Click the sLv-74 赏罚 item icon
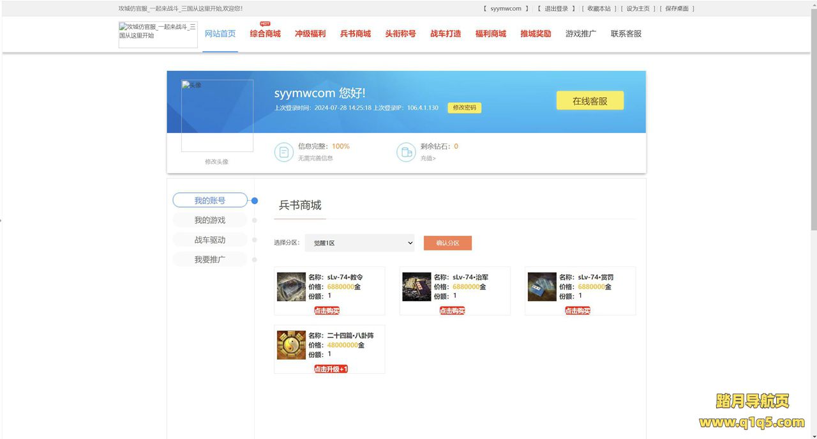This screenshot has height=439, width=817. tap(542, 287)
